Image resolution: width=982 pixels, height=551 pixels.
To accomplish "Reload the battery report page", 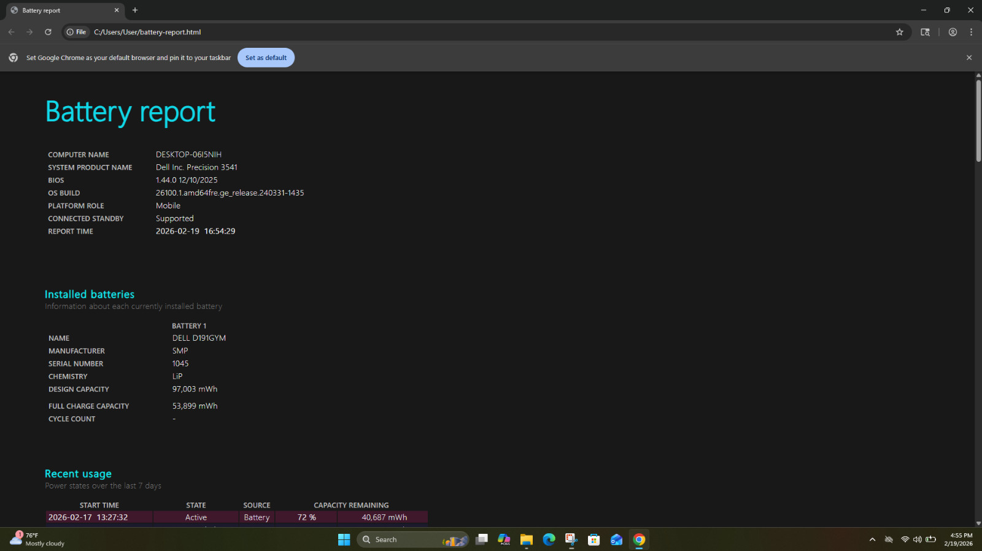I will (48, 32).
